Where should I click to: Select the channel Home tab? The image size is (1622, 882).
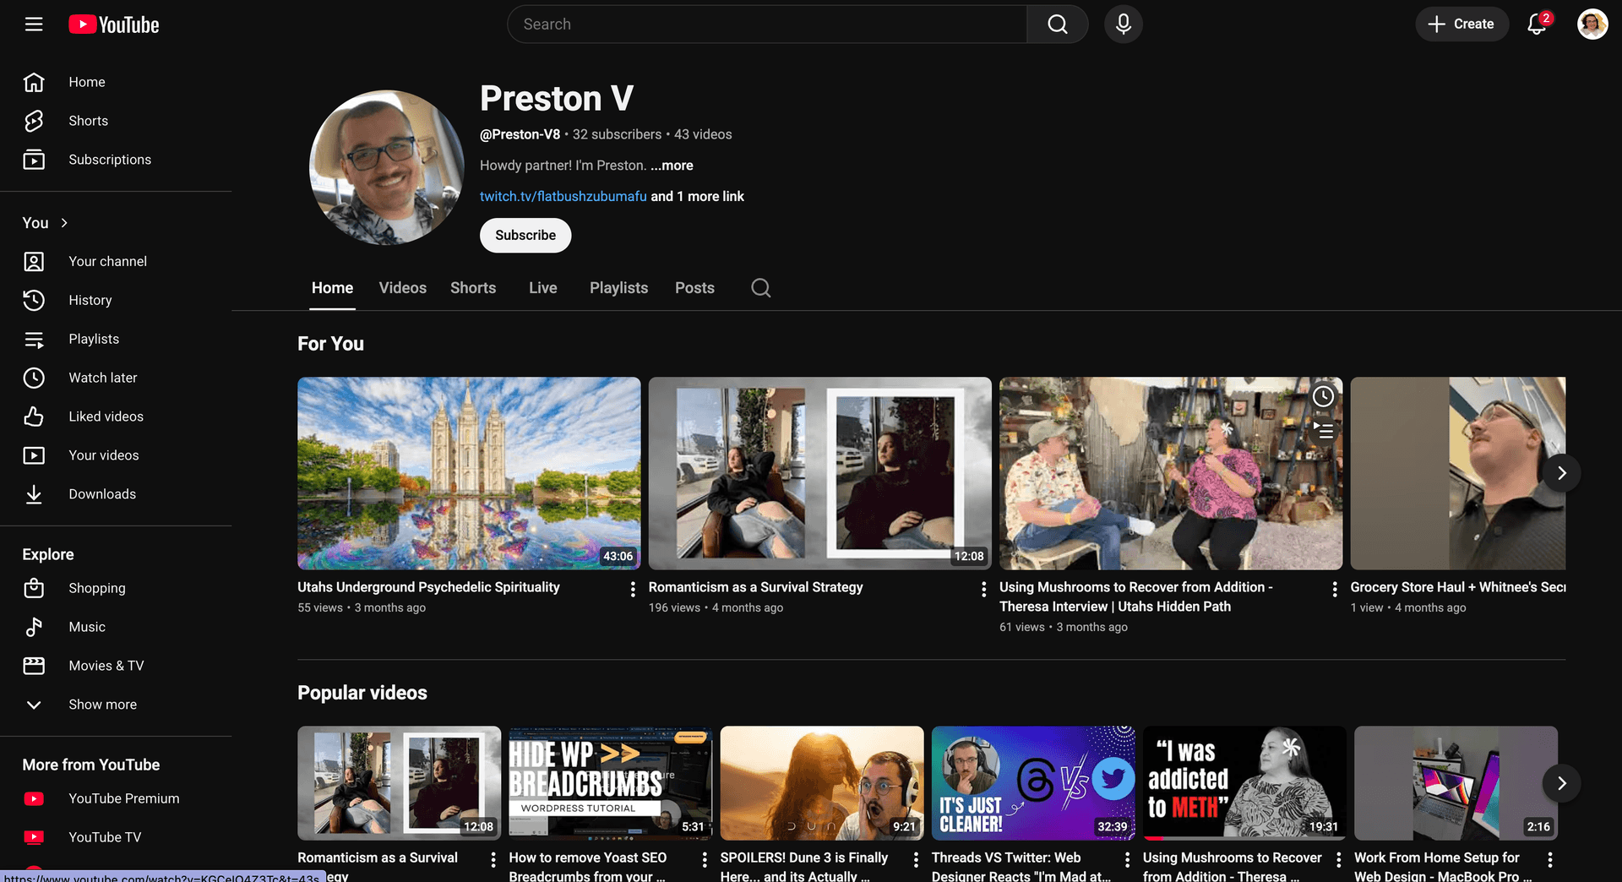(332, 288)
